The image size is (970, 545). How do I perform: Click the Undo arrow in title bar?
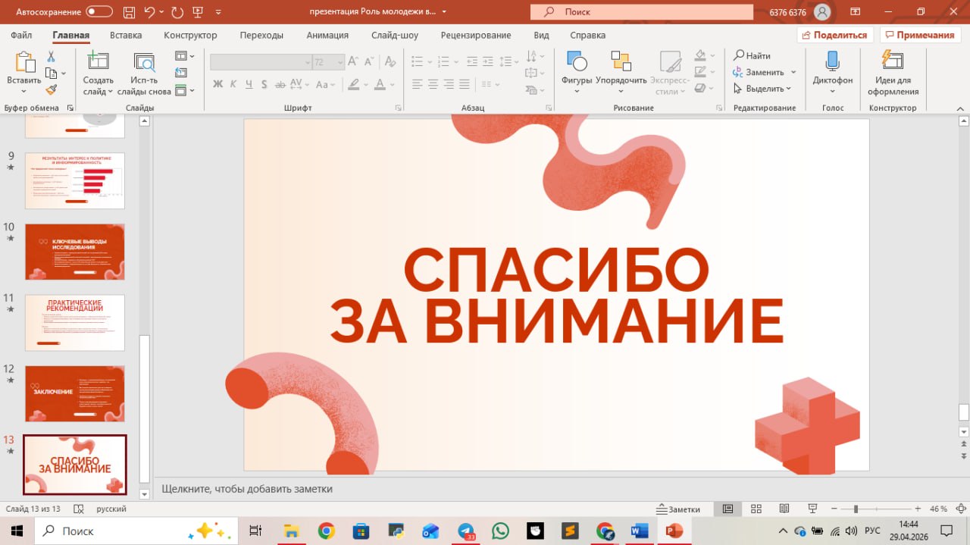point(149,12)
